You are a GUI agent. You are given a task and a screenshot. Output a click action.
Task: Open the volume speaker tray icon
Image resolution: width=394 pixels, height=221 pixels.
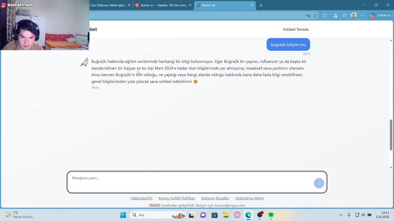(x=363, y=215)
